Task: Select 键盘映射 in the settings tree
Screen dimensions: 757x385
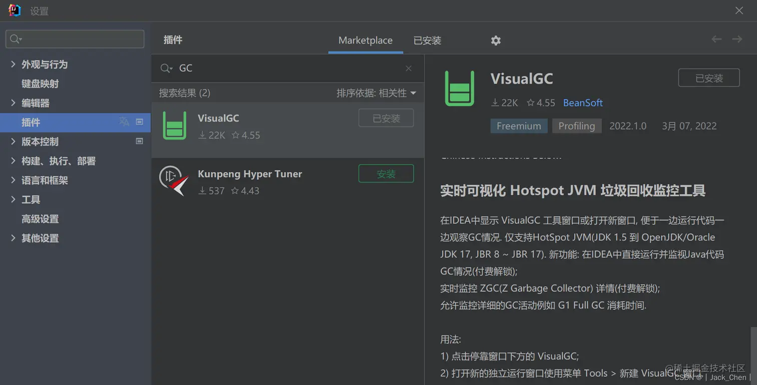Action: 40,84
